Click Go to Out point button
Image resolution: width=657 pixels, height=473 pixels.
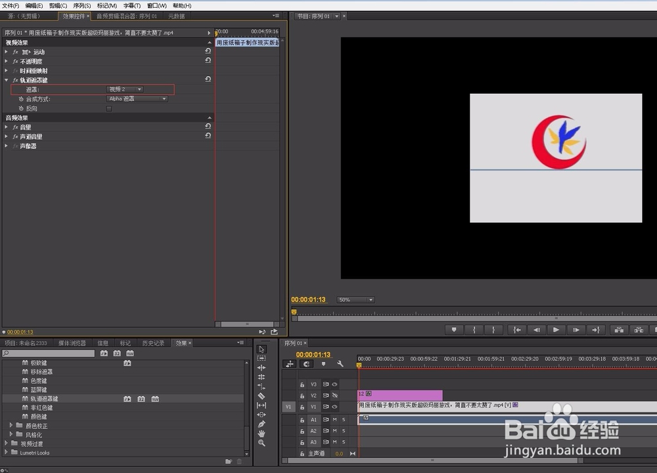click(596, 330)
